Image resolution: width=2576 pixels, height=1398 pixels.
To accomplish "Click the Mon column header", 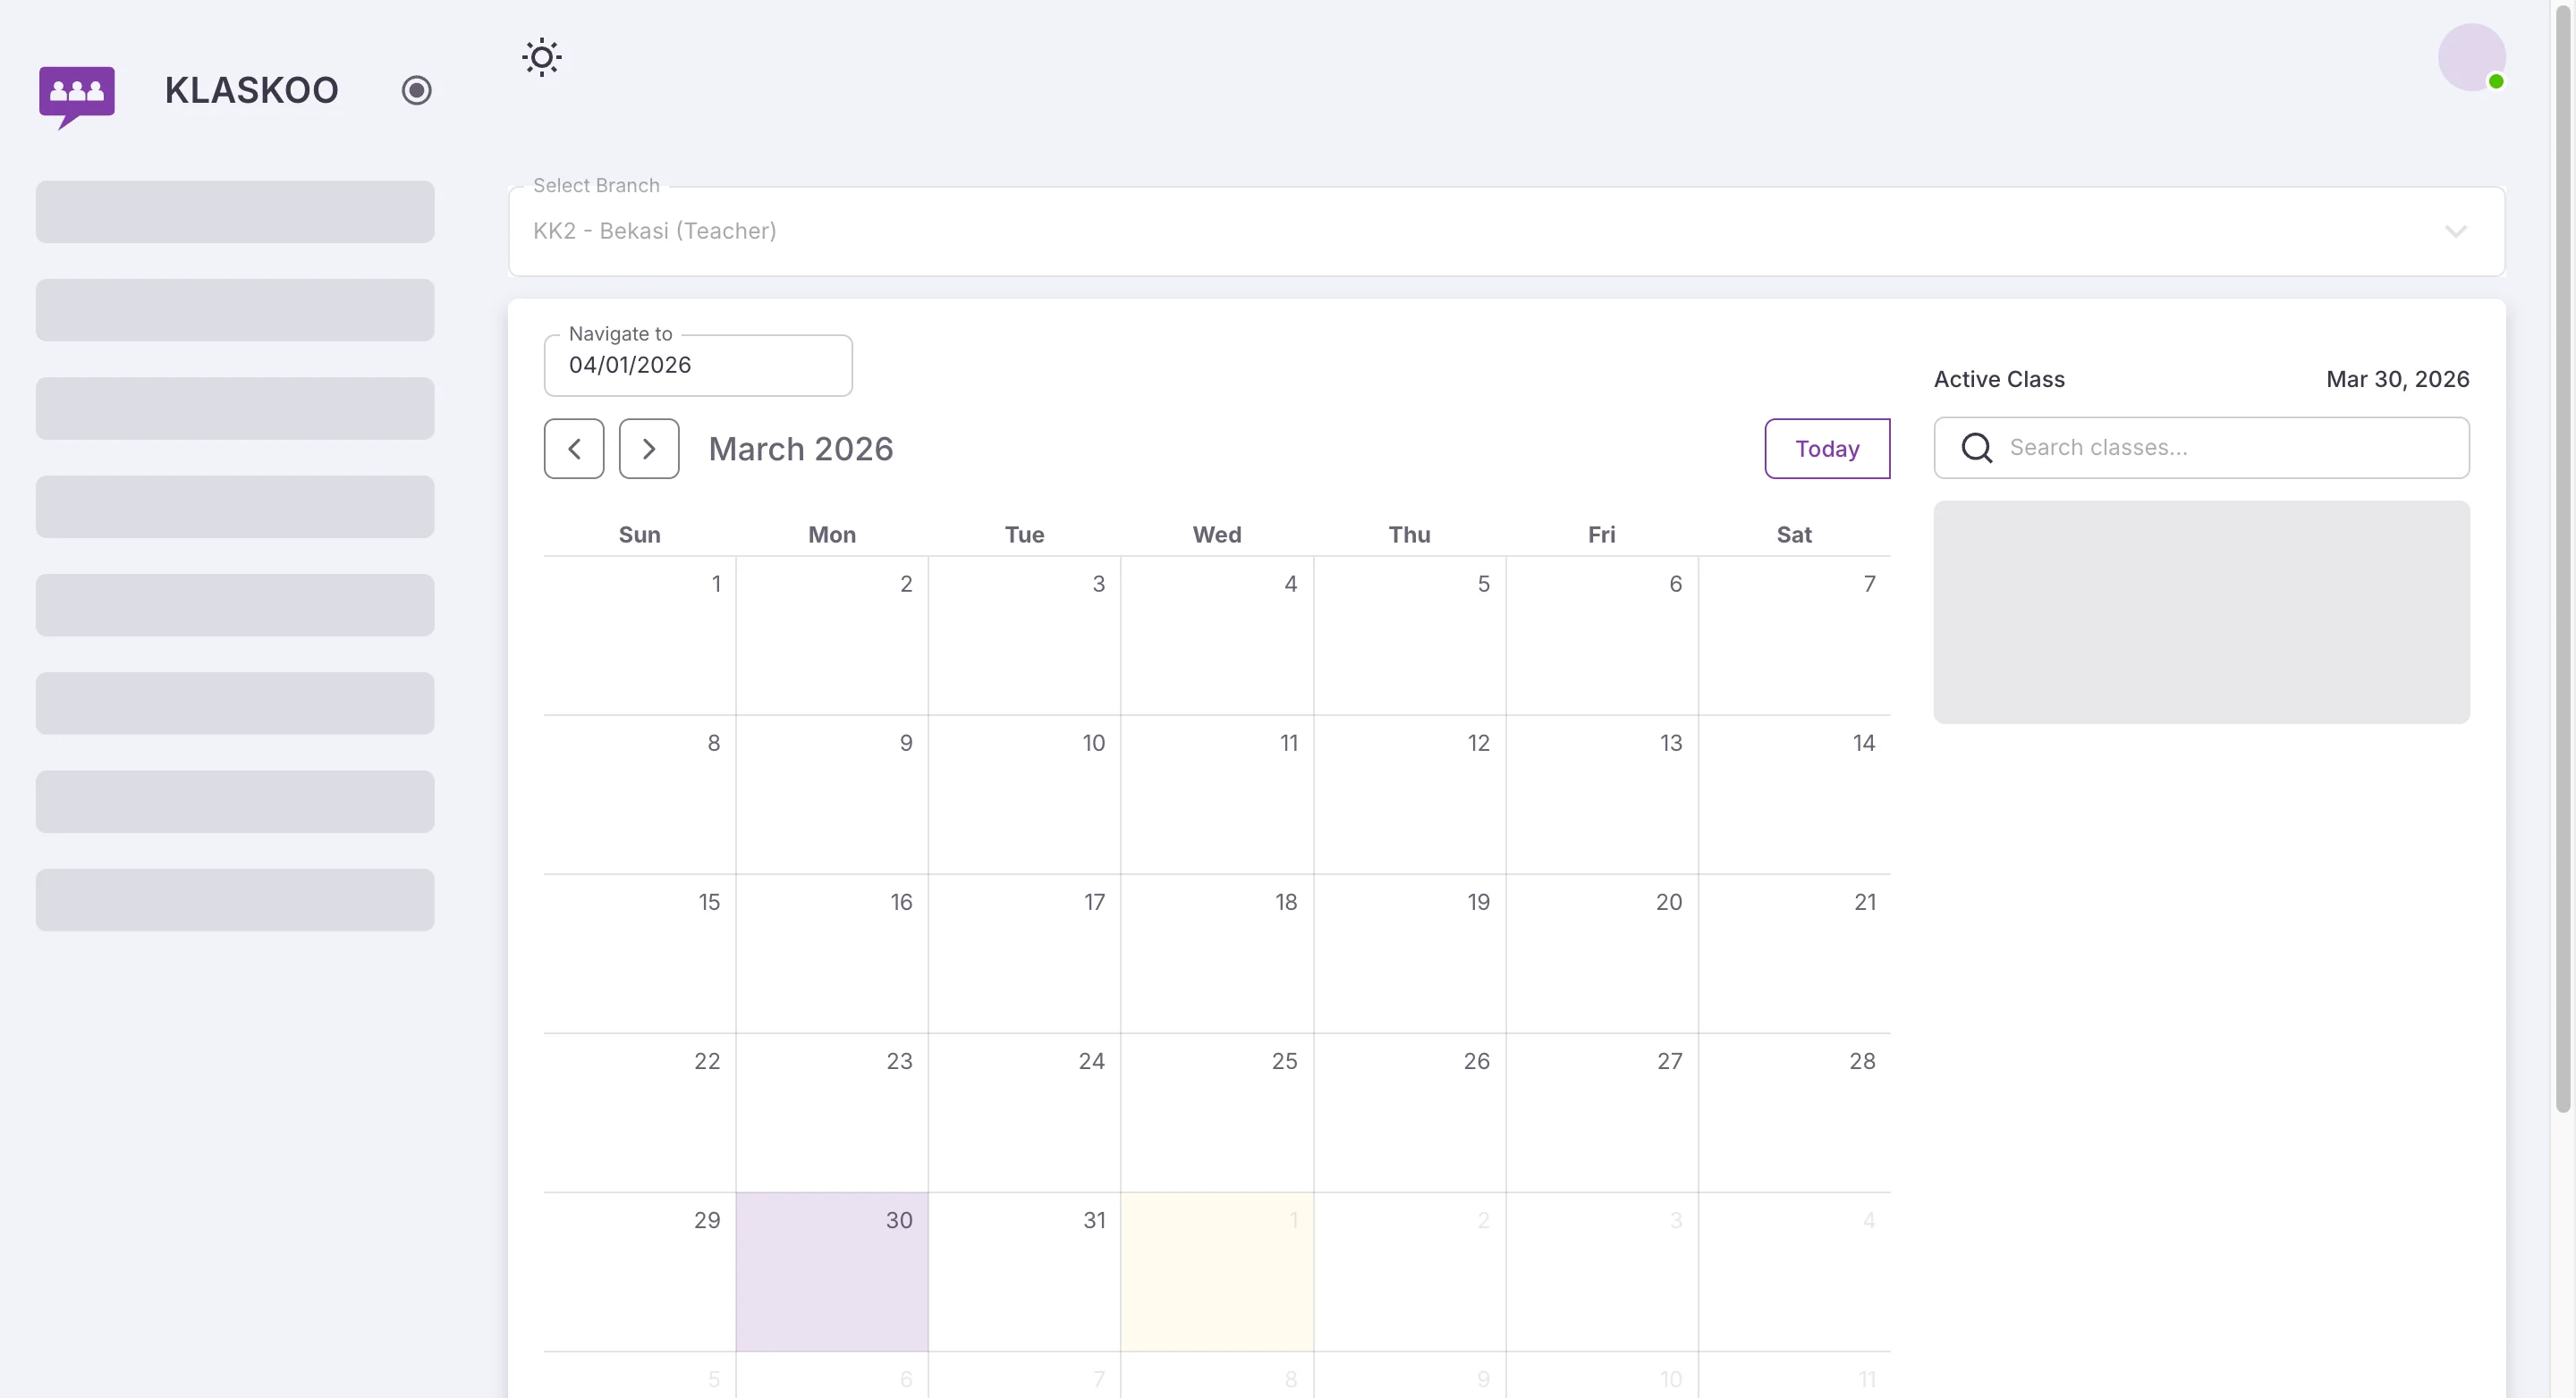I will point(832,535).
